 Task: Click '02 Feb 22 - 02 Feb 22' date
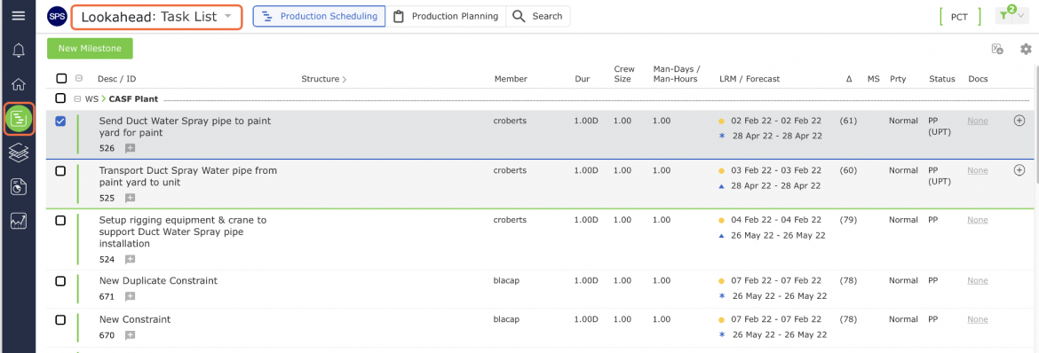(776, 122)
